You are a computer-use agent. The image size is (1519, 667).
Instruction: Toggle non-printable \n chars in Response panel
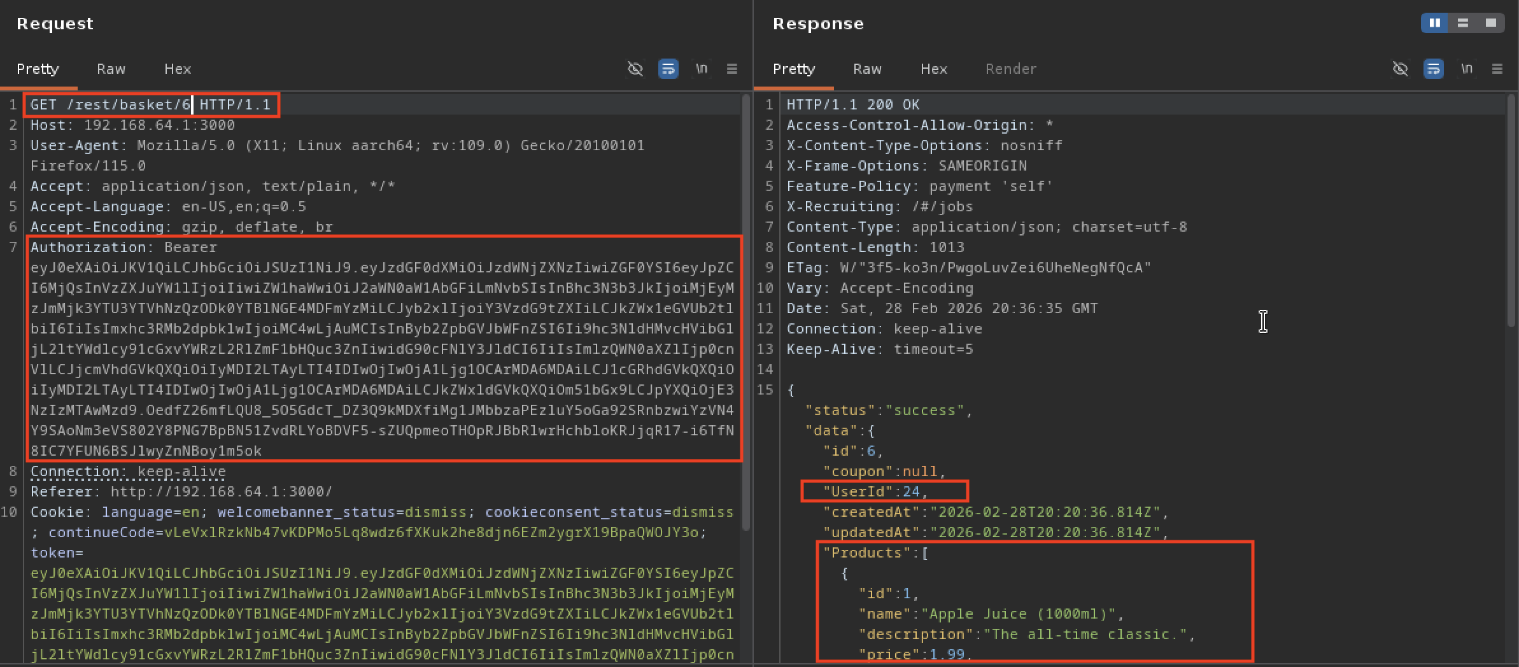[x=1467, y=69]
